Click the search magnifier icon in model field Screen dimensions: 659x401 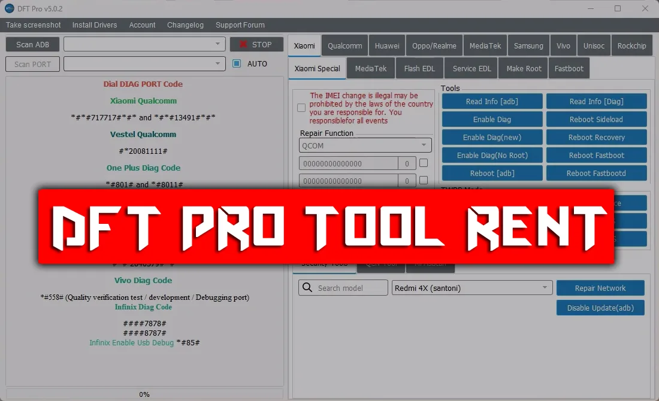click(x=307, y=288)
